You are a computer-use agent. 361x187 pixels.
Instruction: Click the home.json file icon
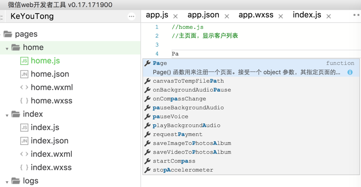point(24,74)
